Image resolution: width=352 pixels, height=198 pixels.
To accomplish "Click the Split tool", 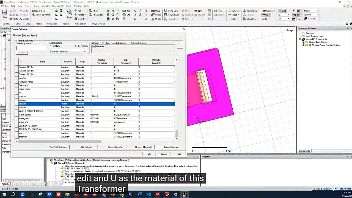I will click(x=198, y=11).
